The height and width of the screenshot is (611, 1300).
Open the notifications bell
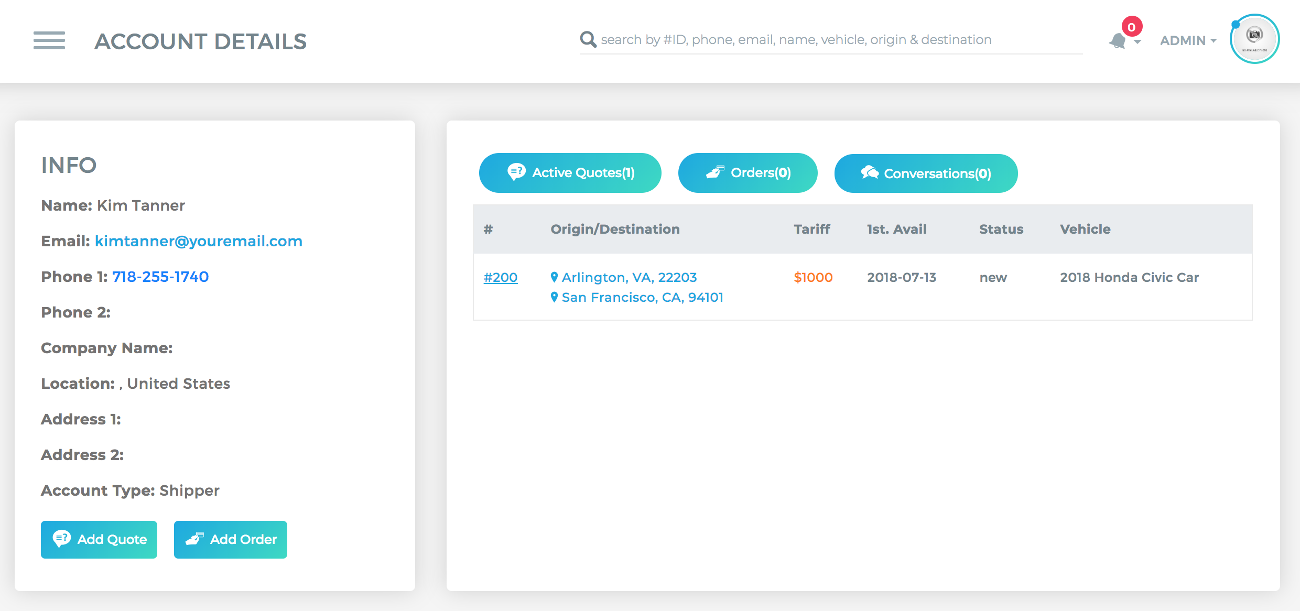click(1118, 41)
